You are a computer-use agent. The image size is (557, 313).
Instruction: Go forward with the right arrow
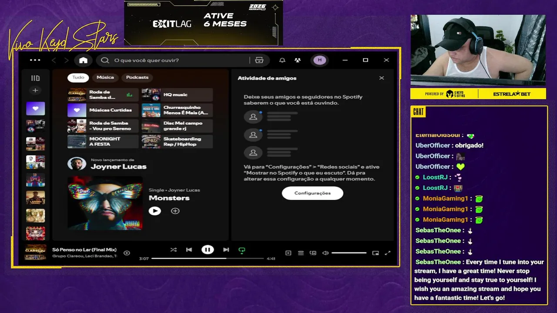[x=66, y=60]
